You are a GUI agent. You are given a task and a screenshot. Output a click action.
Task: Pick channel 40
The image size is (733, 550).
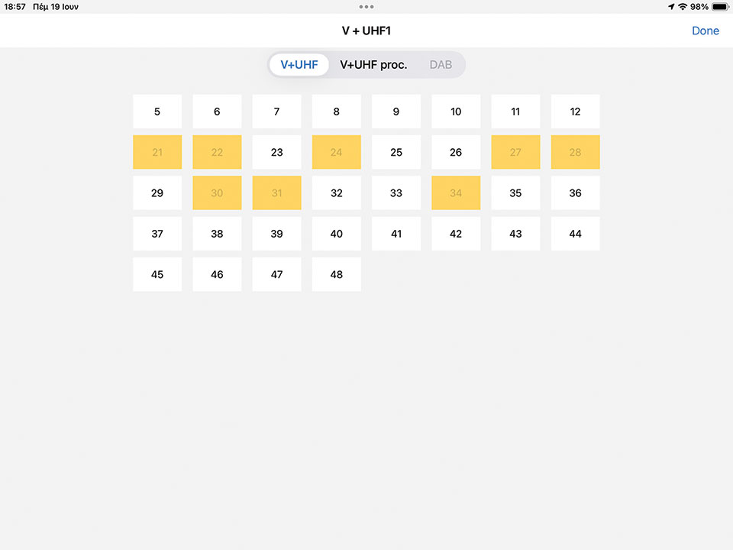coord(336,234)
